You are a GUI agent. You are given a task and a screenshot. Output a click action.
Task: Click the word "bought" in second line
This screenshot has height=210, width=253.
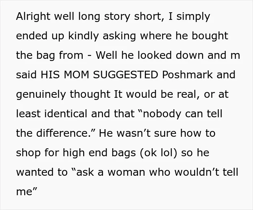click(x=210, y=36)
